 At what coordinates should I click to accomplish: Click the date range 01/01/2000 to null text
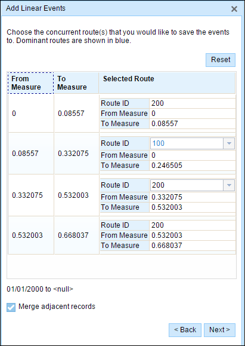(x=40, y=289)
